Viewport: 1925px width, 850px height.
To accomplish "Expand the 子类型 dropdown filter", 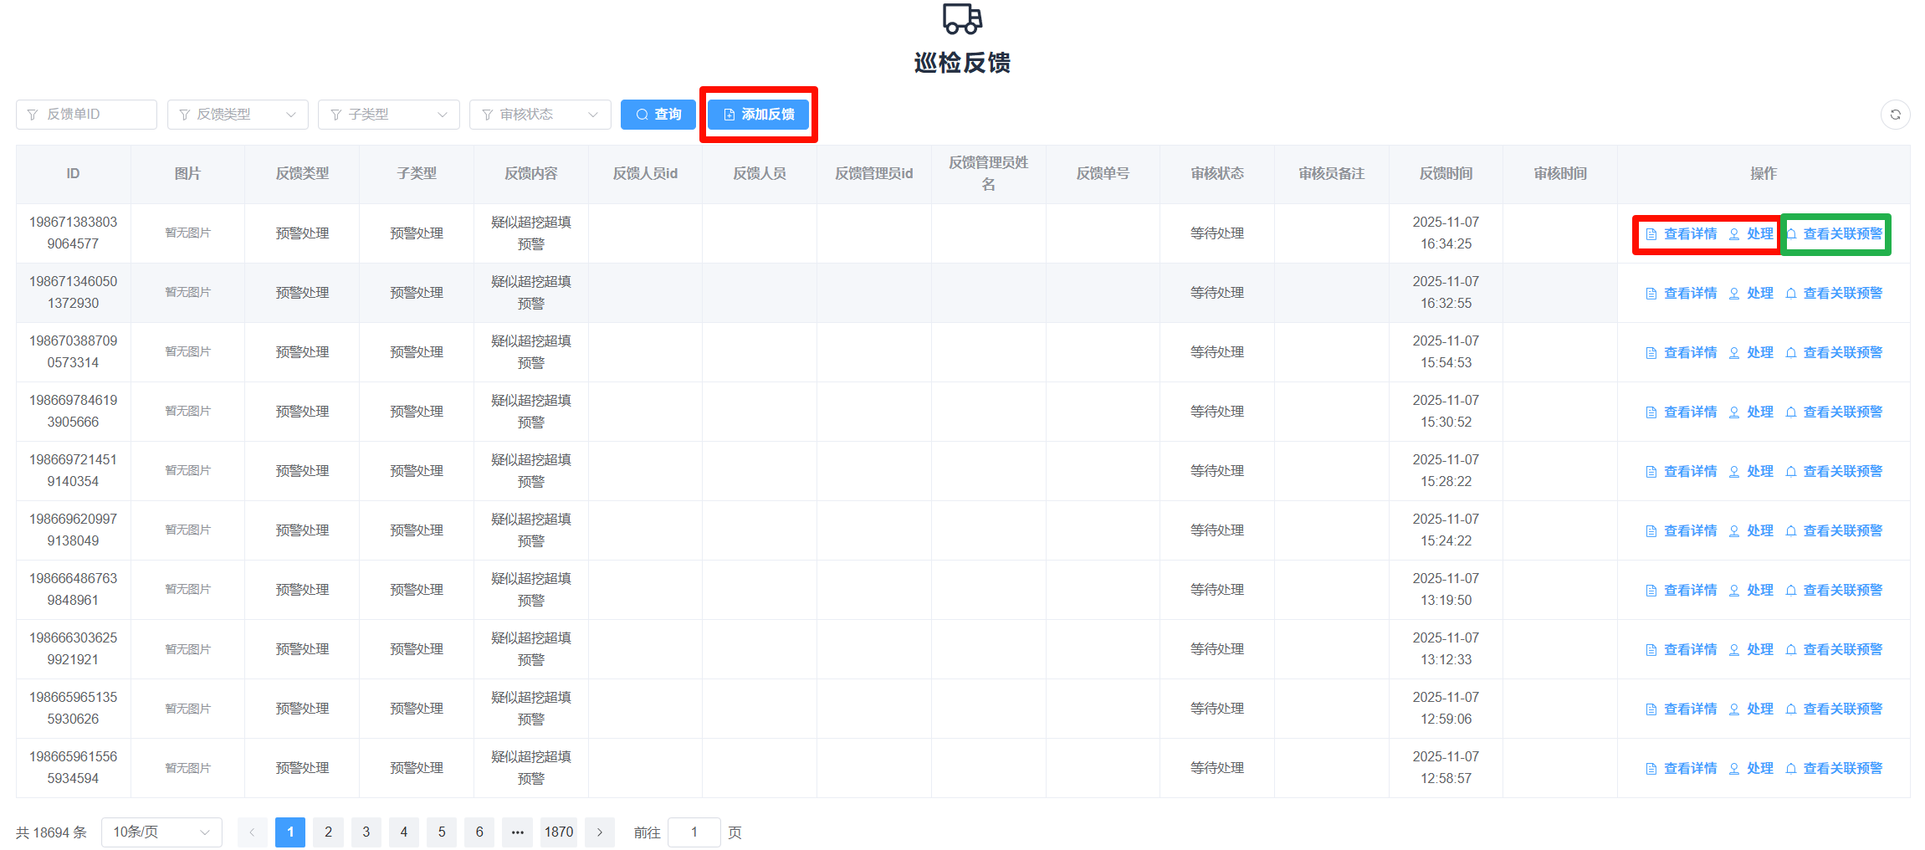I will [x=388, y=115].
